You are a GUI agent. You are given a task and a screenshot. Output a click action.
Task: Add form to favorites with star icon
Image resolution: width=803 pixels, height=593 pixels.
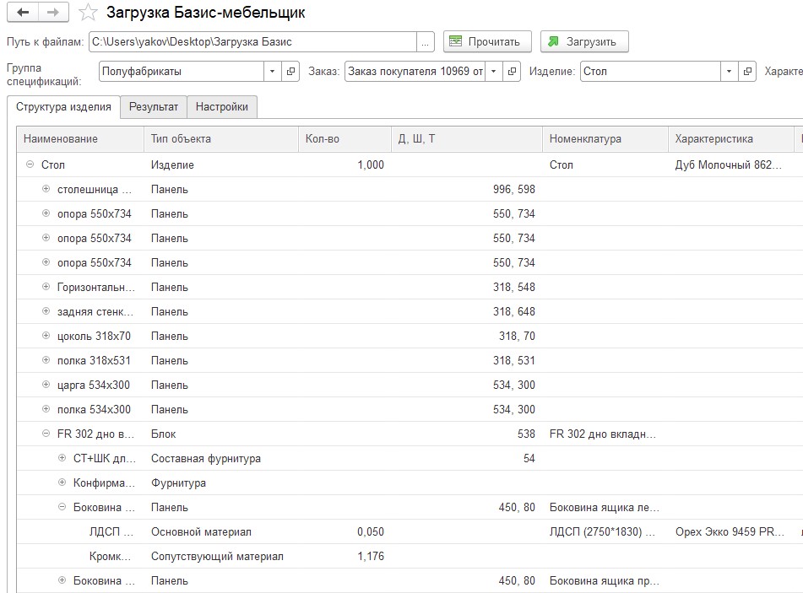click(x=87, y=13)
